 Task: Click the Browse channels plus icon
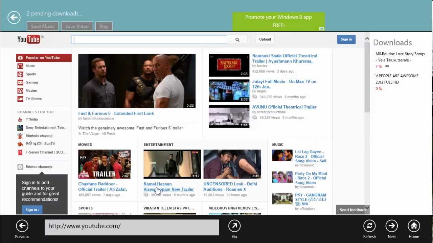20,167
